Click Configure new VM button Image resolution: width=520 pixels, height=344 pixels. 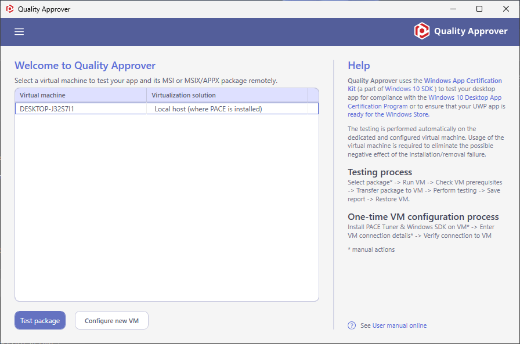[x=111, y=320]
